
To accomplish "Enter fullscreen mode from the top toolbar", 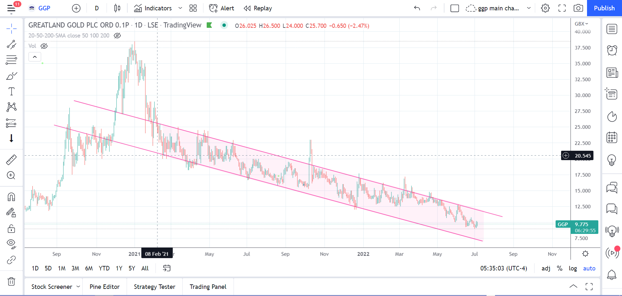I will (x=562, y=8).
